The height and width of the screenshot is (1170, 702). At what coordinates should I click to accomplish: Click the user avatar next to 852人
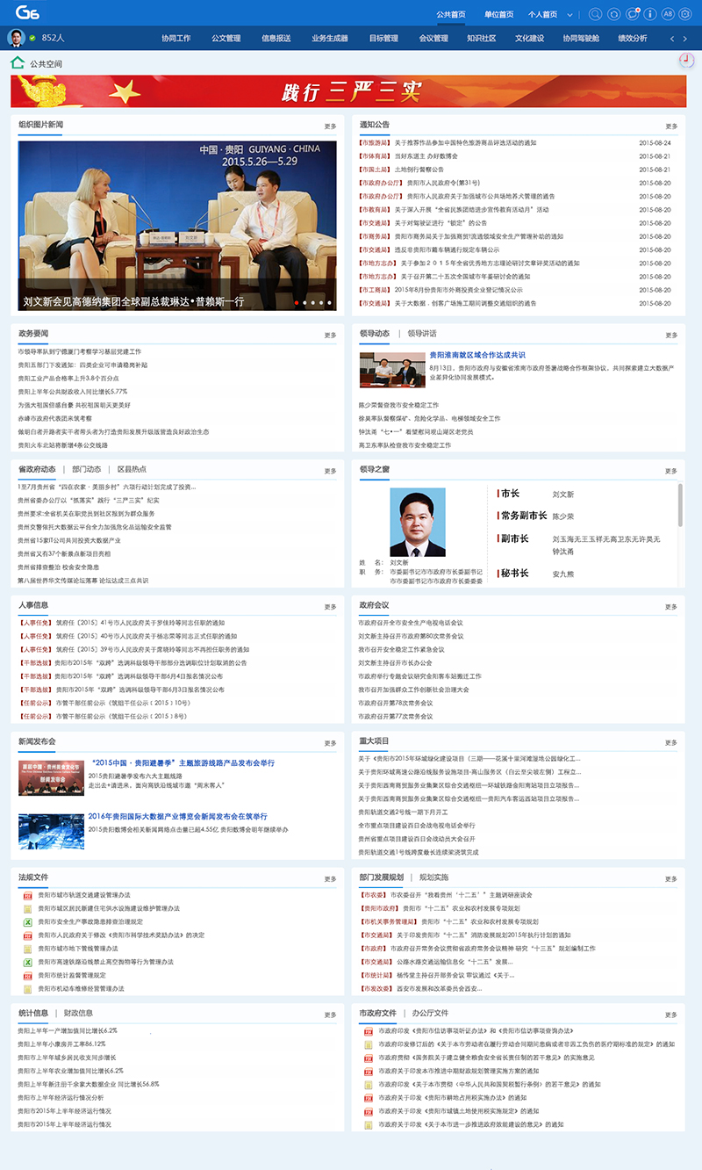tap(16, 38)
